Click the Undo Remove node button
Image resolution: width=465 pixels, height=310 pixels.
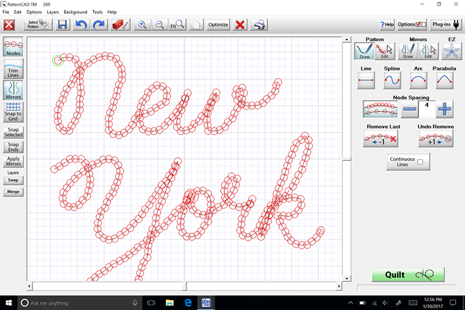coord(436,140)
